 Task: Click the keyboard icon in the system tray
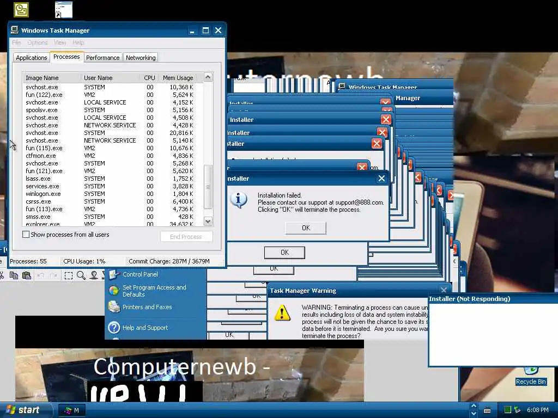tap(487, 410)
